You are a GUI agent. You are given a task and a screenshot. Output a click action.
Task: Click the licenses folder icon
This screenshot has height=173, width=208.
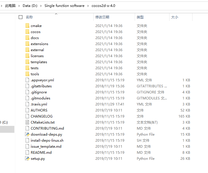coord(27,56)
